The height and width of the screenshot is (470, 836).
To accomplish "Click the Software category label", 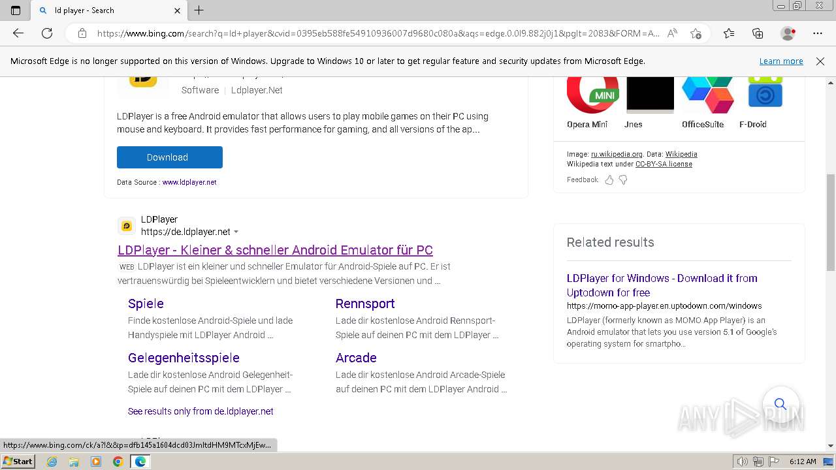I will click(200, 90).
